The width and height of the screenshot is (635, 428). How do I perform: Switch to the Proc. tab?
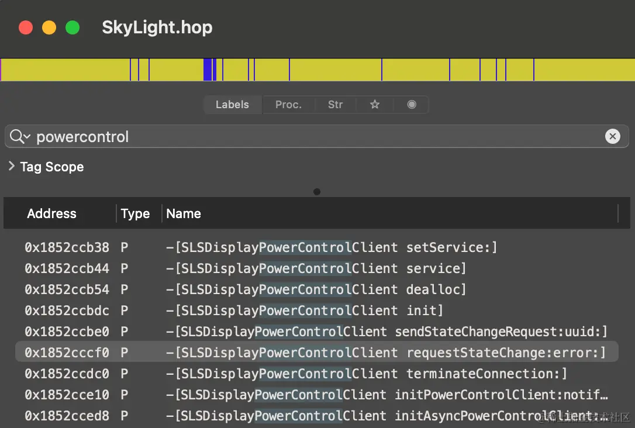point(288,105)
